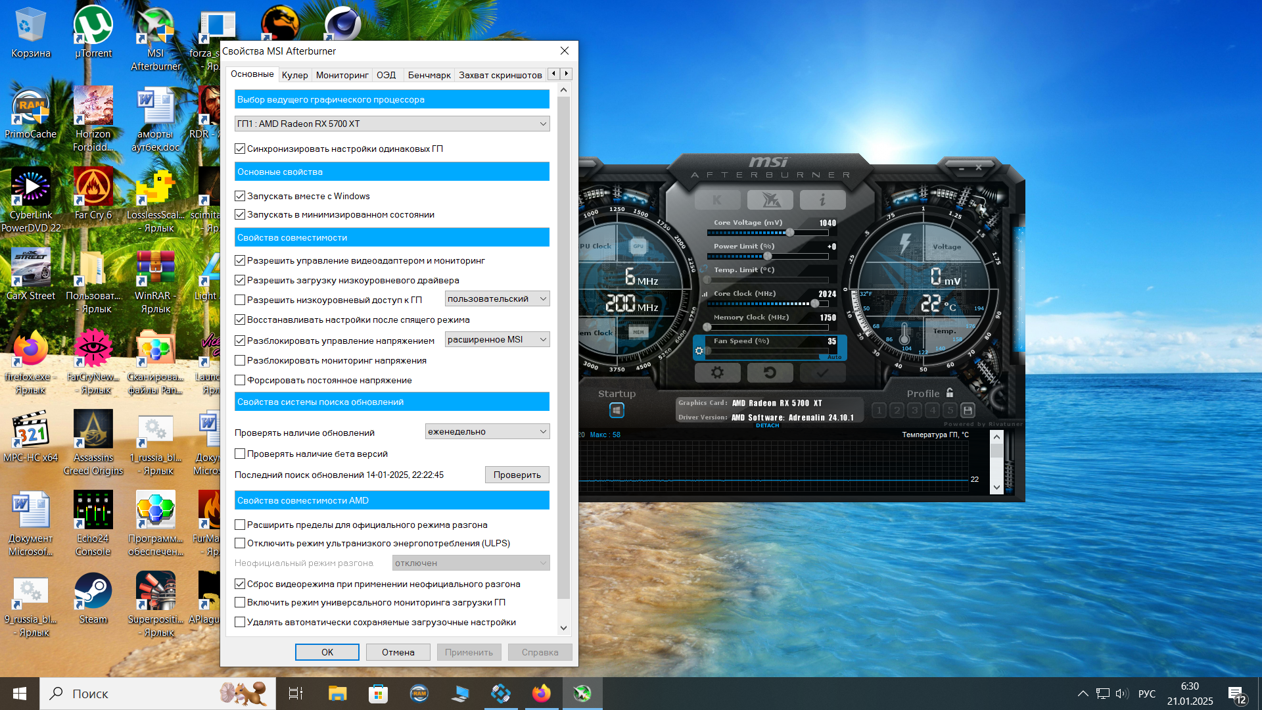Click the information i button in Afterburner
Viewport: 1262px width, 710px height.
point(822,199)
